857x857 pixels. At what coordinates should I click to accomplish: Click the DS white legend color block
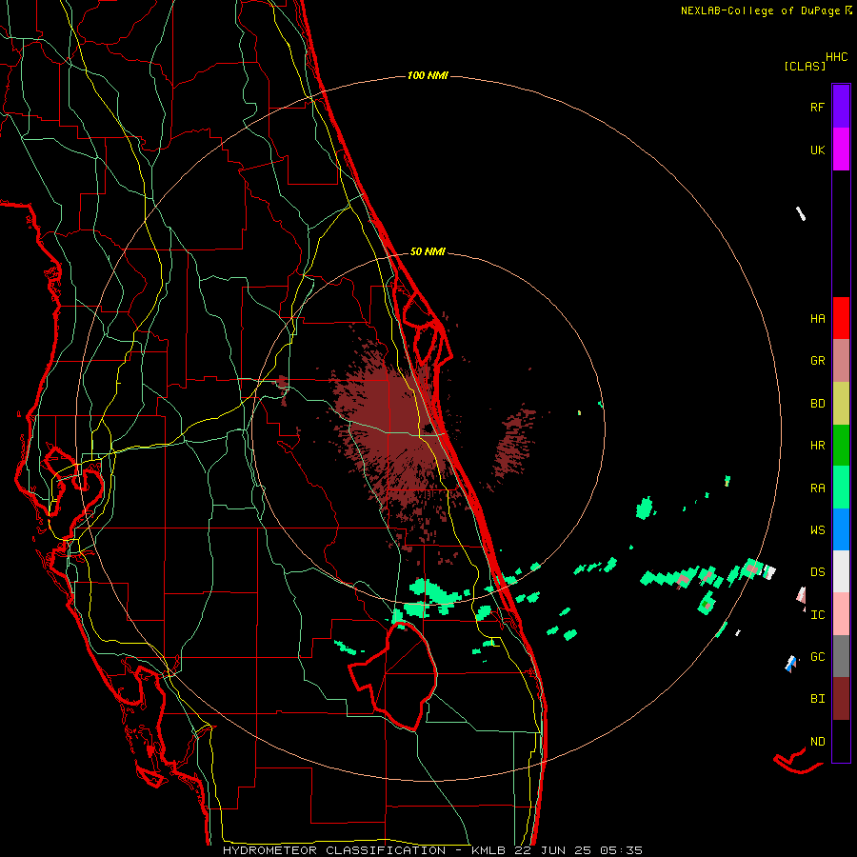(841, 571)
